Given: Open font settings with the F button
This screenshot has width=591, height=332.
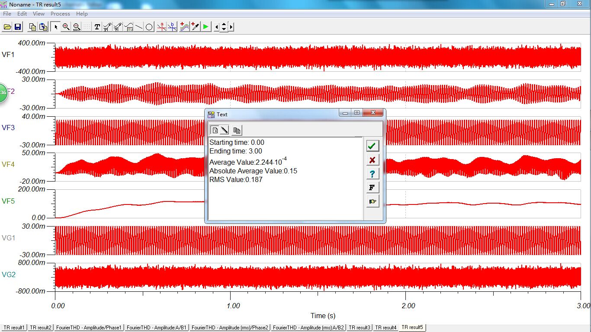Looking at the screenshot, I should [x=373, y=187].
